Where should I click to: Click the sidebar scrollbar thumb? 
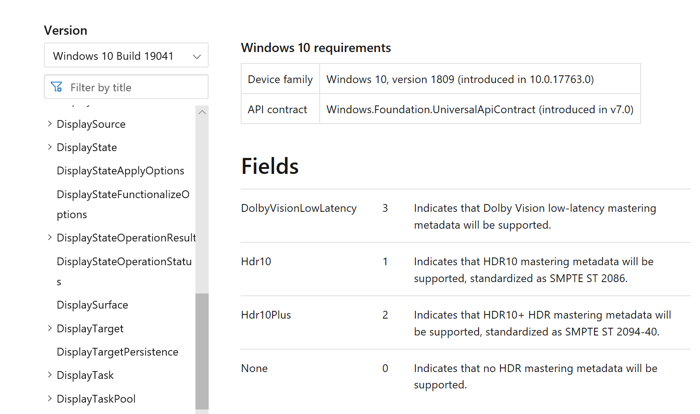(202, 351)
